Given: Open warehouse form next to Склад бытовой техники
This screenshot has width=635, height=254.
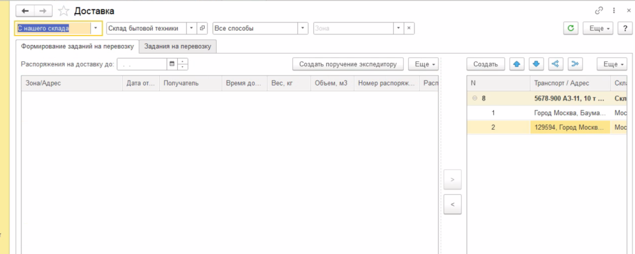Looking at the screenshot, I should [202, 28].
